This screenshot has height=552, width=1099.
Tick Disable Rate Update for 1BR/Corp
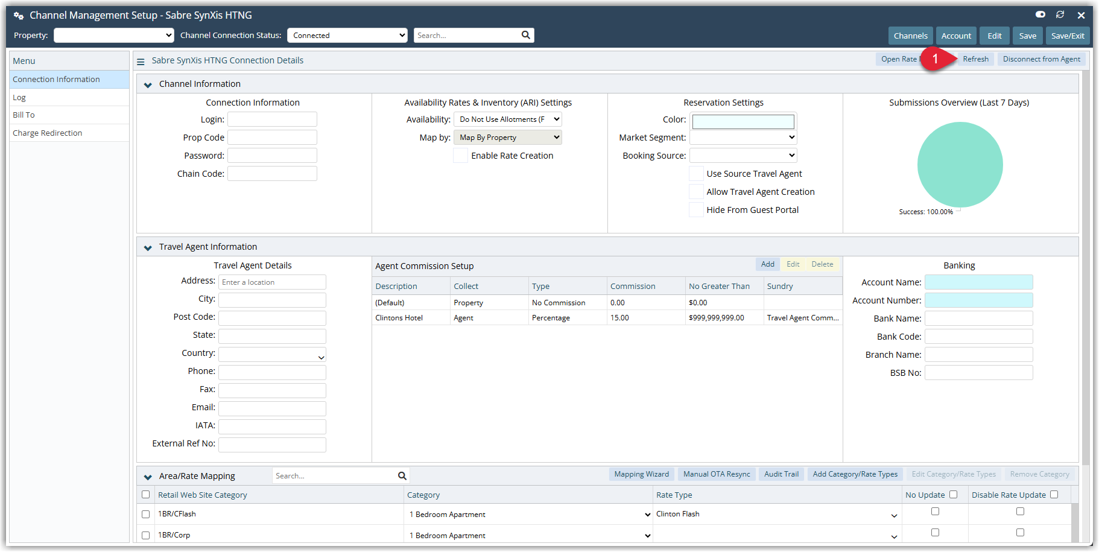coord(1020,533)
